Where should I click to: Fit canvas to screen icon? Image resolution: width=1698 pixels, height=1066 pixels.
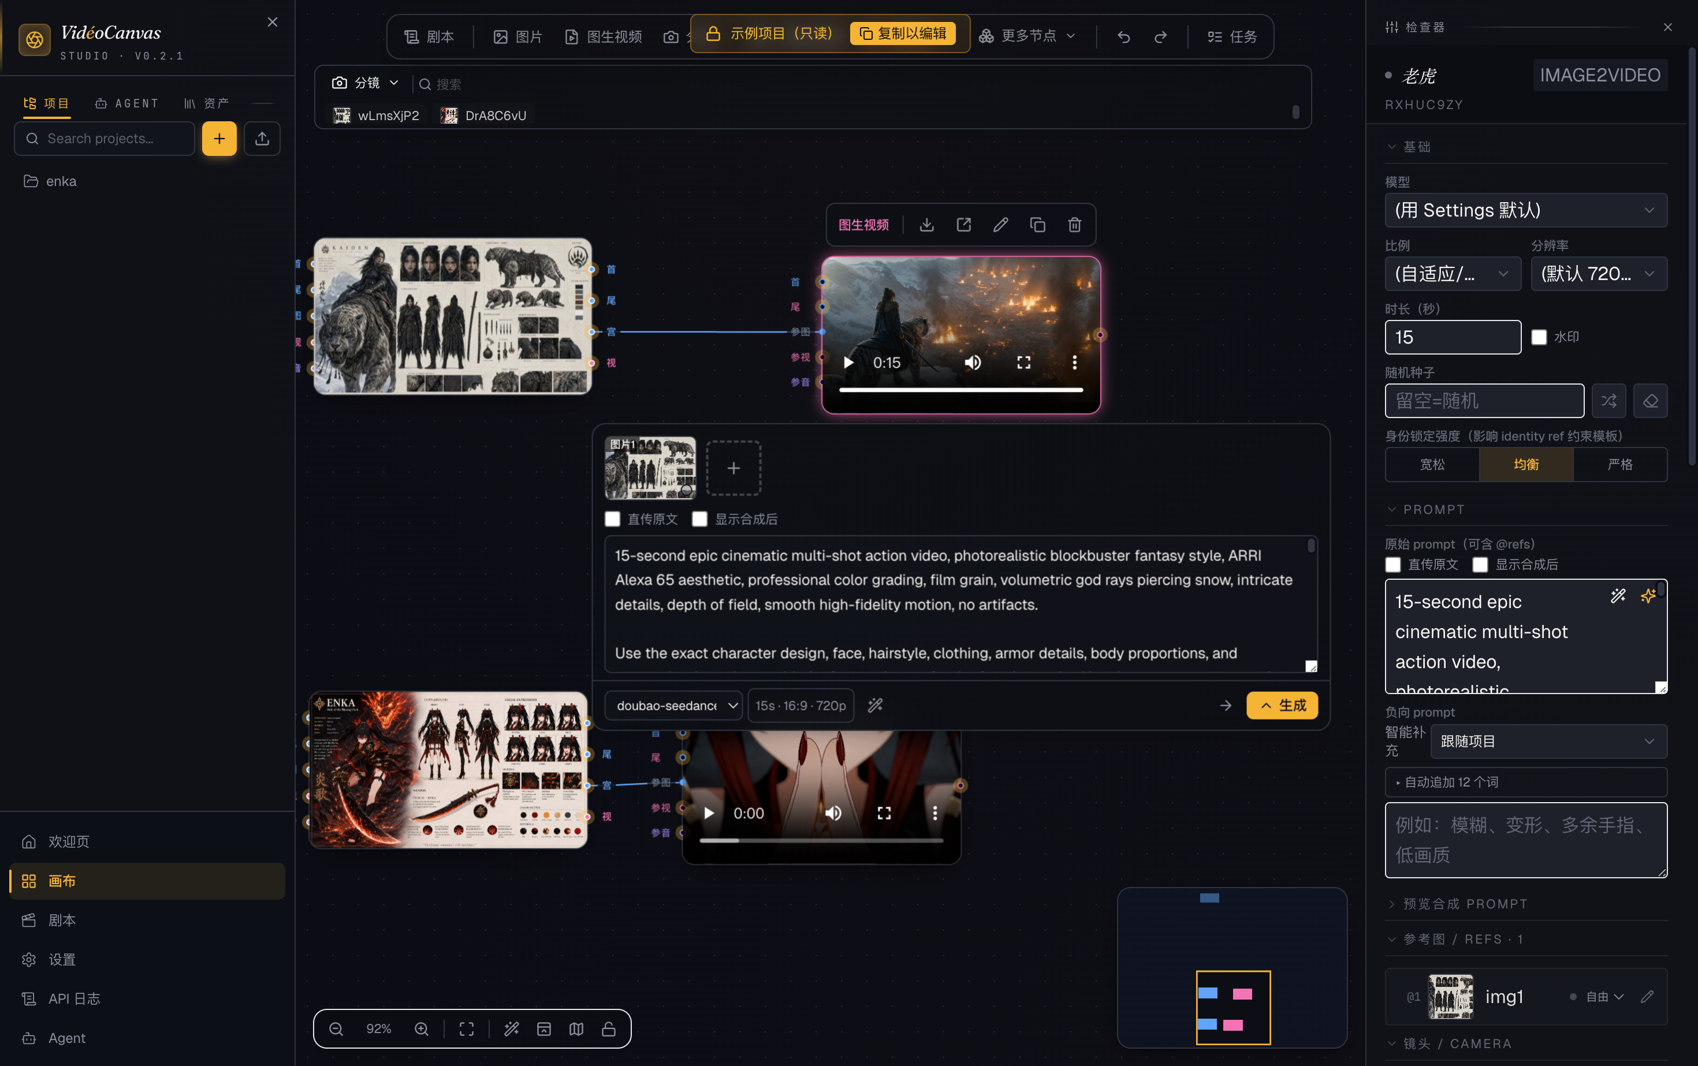(467, 1028)
